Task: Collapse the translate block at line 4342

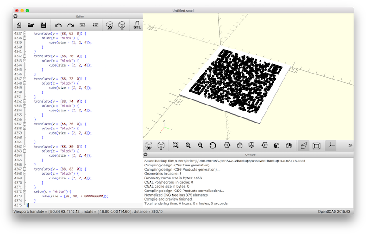Action: (25, 56)
